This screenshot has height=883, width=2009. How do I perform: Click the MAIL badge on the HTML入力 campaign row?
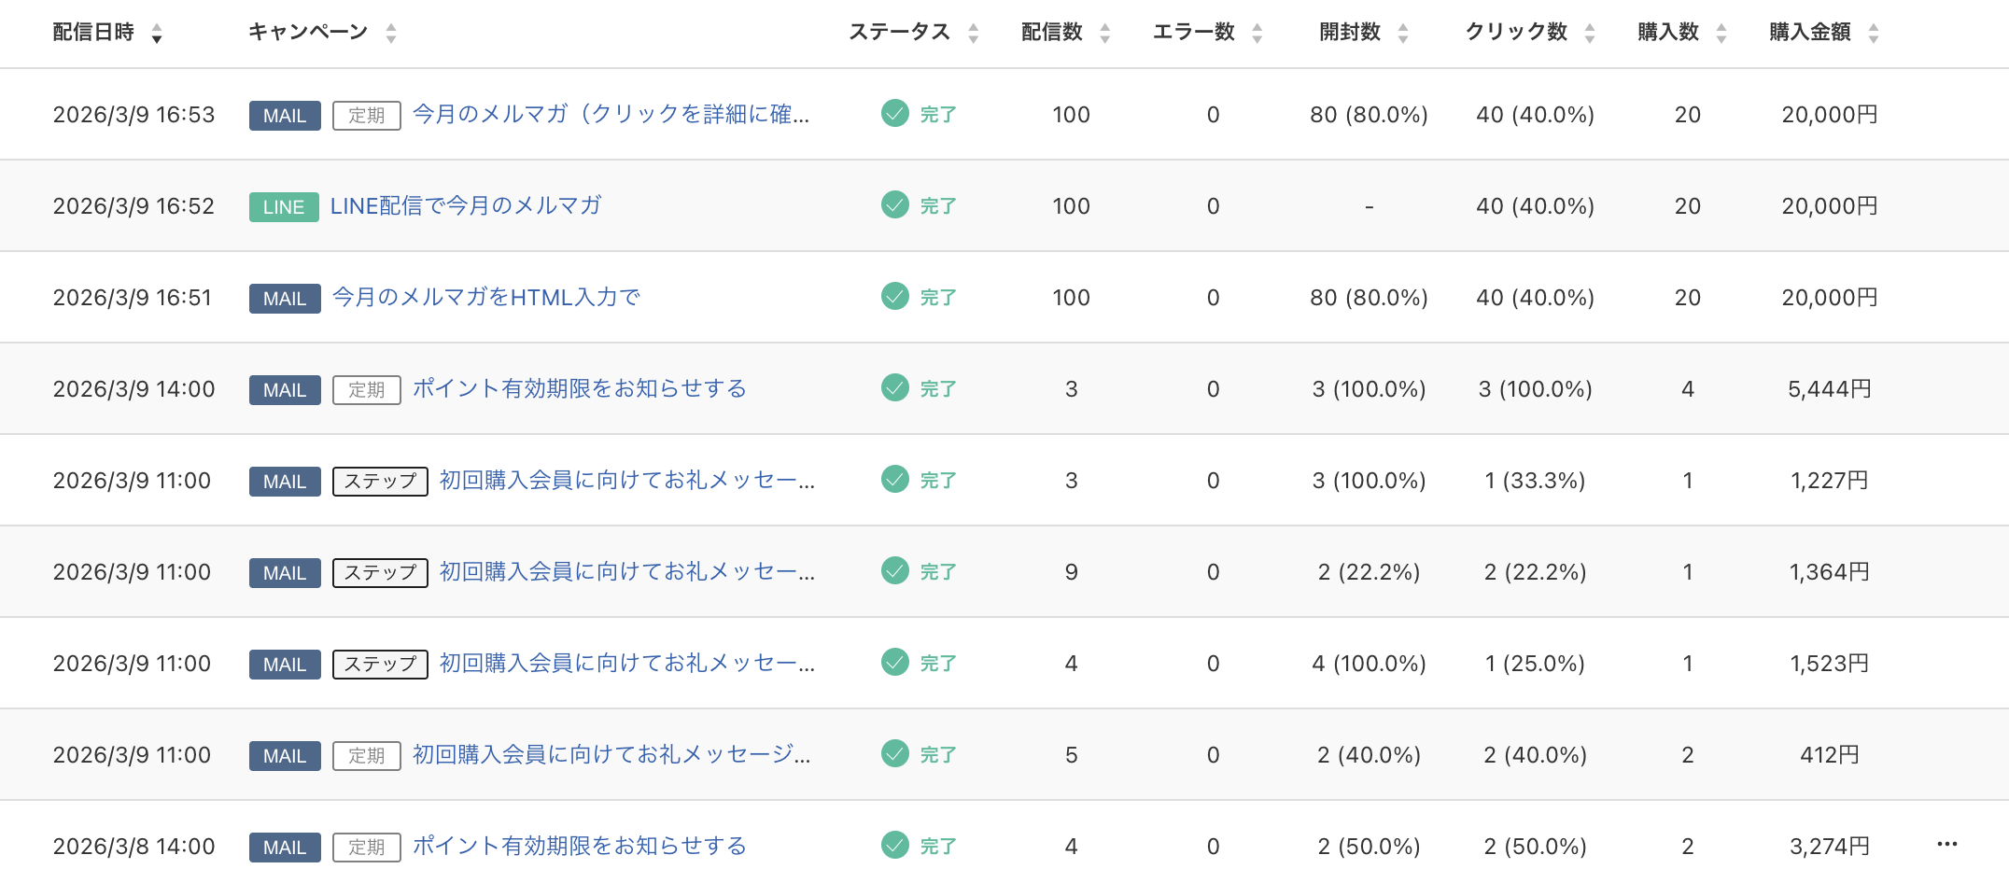pos(284,298)
